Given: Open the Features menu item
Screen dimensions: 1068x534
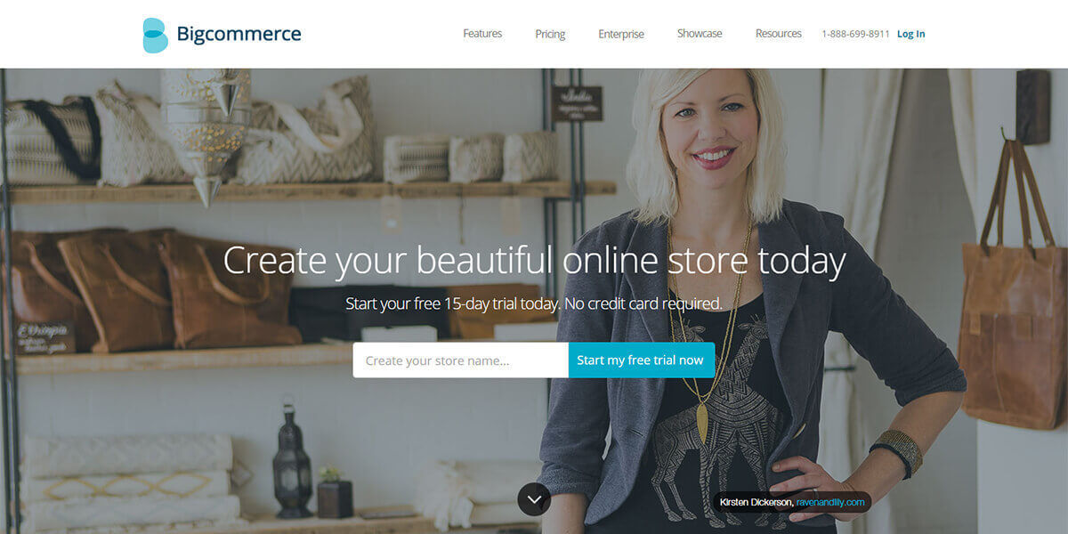Looking at the screenshot, I should [482, 34].
